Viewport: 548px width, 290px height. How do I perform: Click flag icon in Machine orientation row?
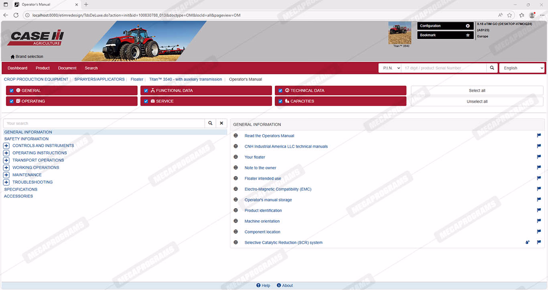pyautogui.click(x=539, y=221)
